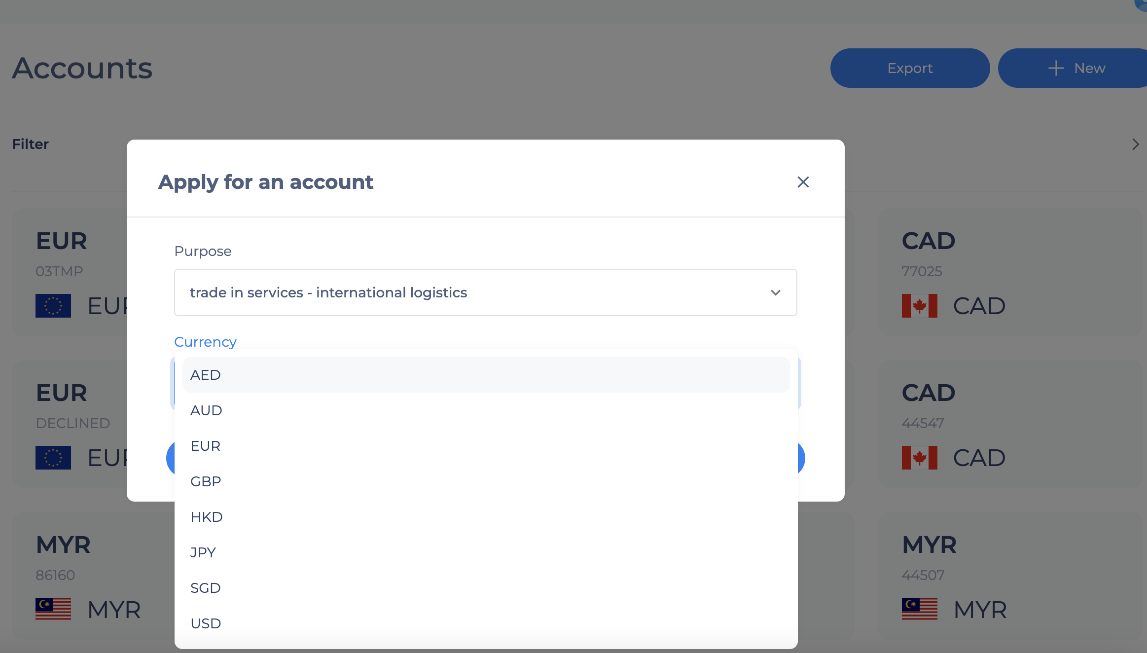Click the EU flag on DECLINED card
Screen dimensions: 1147x653
(x=53, y=458)
